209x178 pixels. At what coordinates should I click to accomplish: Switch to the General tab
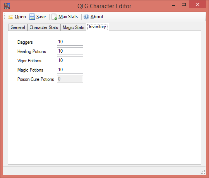tap(18, 27)
